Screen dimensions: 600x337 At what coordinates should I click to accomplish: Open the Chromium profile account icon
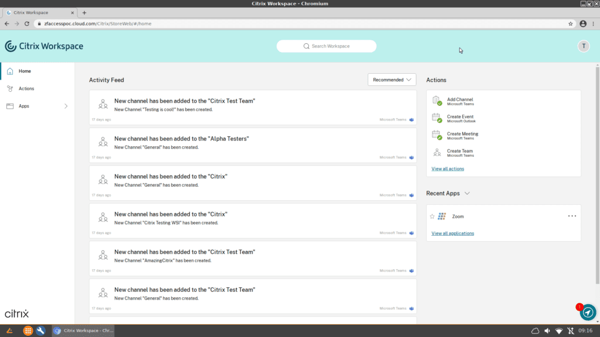point(583,23)
